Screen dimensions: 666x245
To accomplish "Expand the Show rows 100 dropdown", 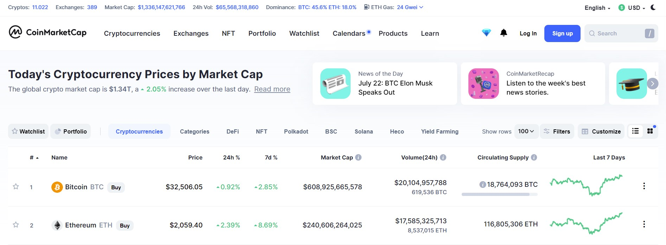I will click(526, 131).
